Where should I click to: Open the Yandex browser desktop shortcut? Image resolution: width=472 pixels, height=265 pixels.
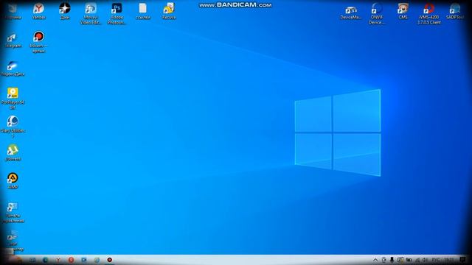pos(38,11)
